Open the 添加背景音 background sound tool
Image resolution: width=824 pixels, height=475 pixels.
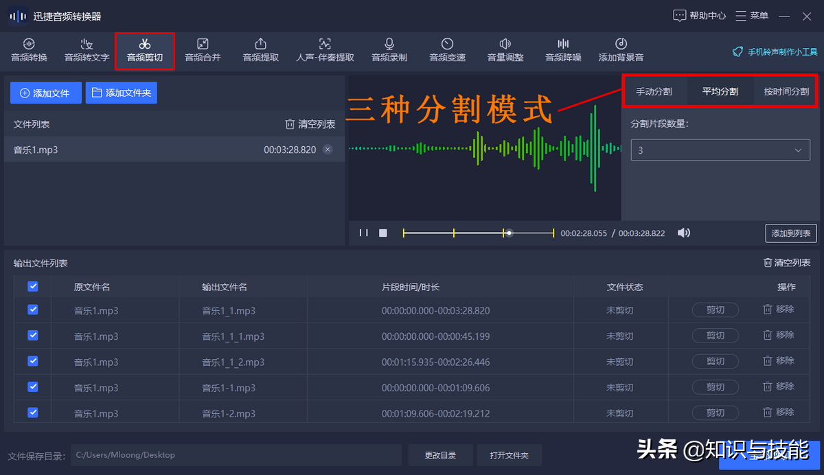point(621,50)
